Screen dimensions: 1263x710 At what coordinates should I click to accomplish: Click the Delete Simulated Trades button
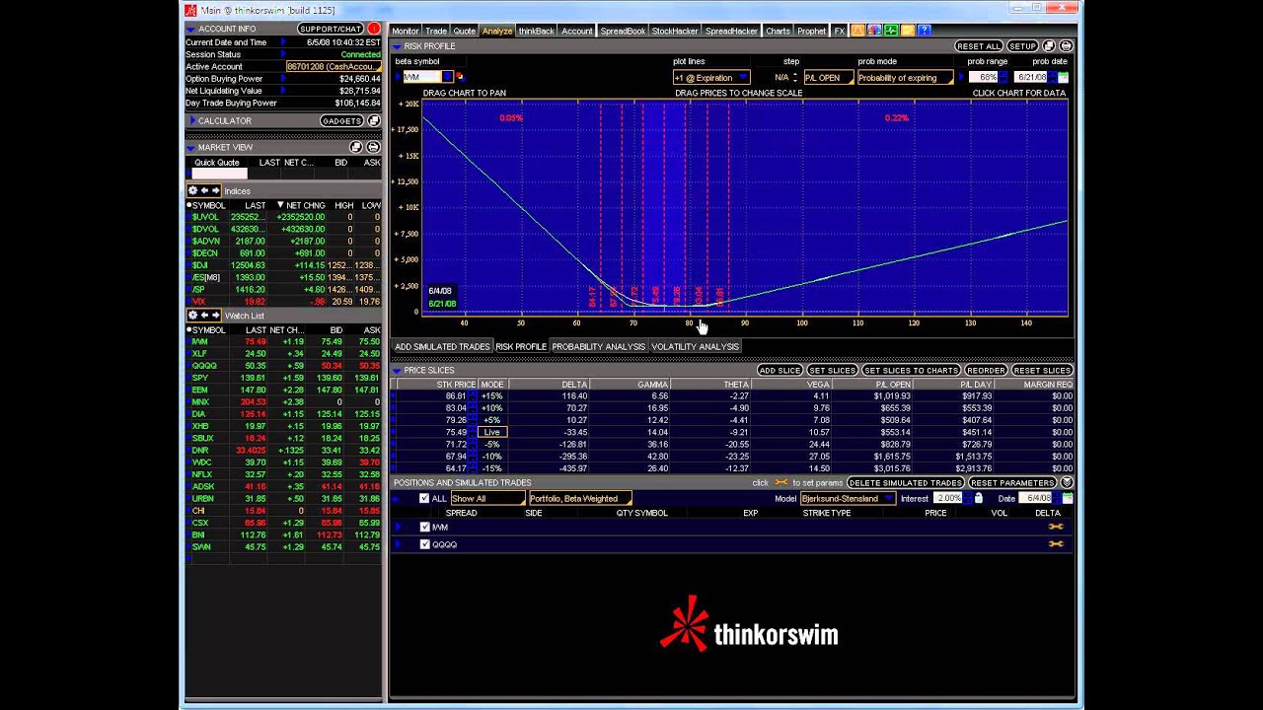tap(905, 483)
